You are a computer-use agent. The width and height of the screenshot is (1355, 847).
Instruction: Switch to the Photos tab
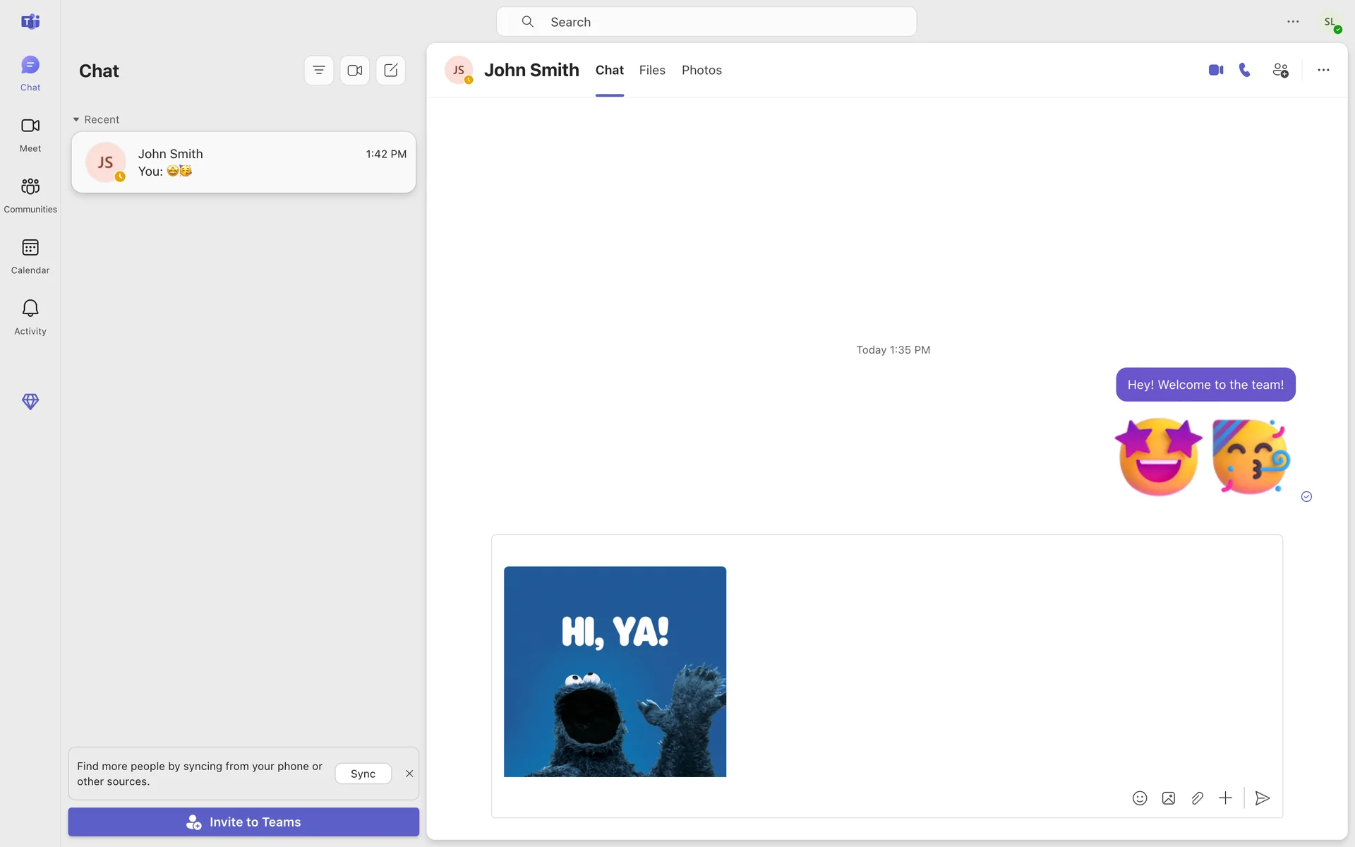coord(701,71)
